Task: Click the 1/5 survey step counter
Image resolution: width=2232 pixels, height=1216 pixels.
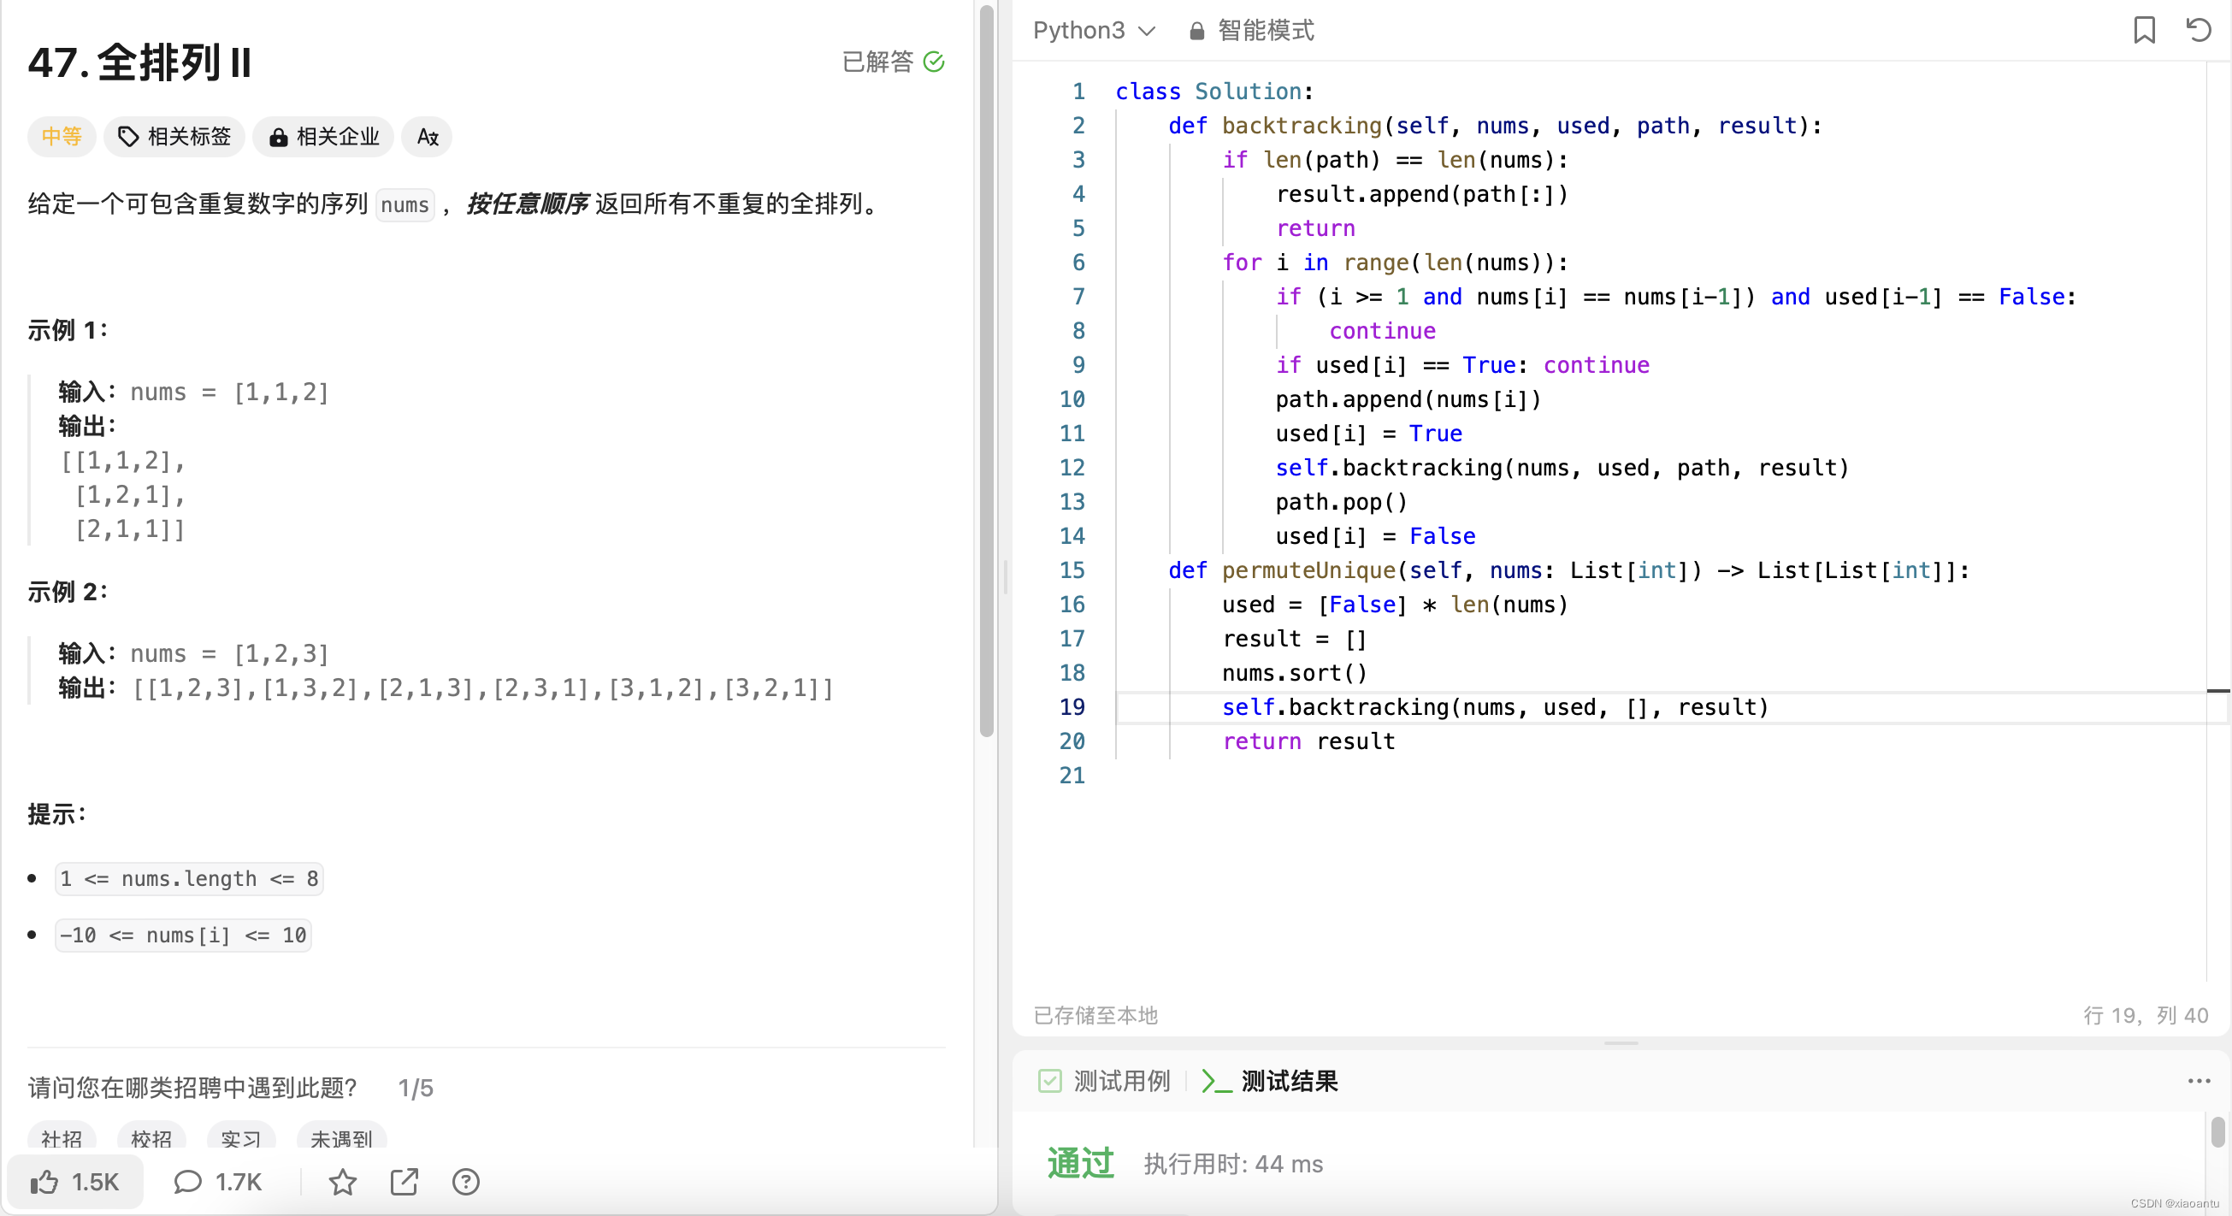Action: click(415, 1089)
